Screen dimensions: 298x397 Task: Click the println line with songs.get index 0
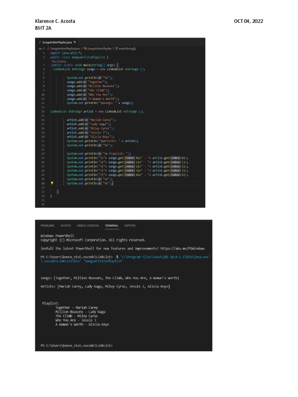(127, 158)
